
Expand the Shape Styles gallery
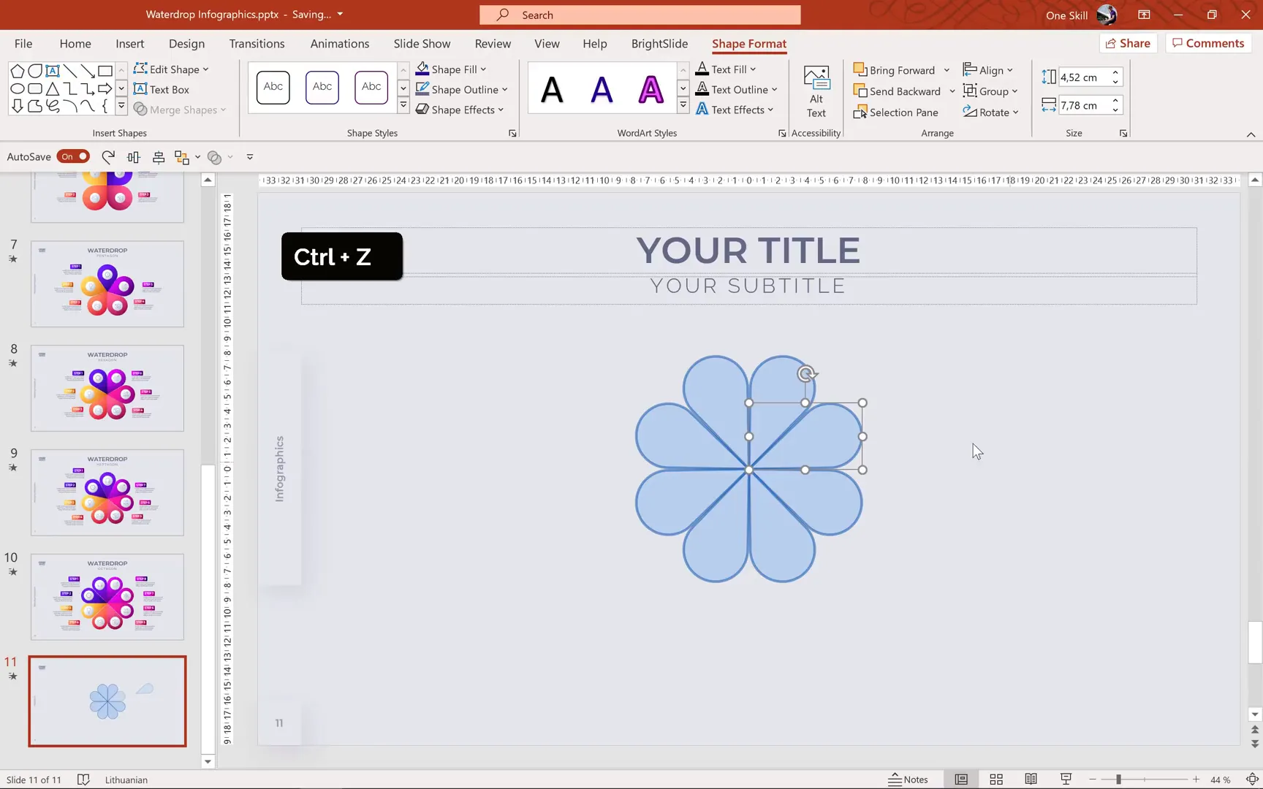(x=403, y=104)
